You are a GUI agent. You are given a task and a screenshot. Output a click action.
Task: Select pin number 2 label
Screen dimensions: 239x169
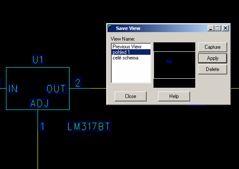point(78,83)
